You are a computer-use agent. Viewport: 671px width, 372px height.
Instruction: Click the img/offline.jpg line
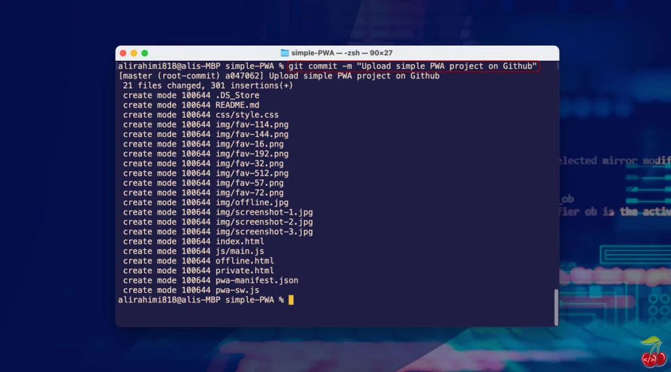(x=205, y=202)
